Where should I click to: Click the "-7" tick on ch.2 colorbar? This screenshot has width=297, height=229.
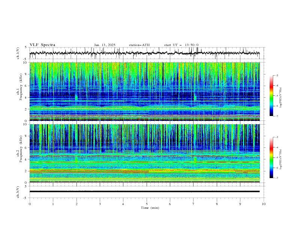coord(276,178)
